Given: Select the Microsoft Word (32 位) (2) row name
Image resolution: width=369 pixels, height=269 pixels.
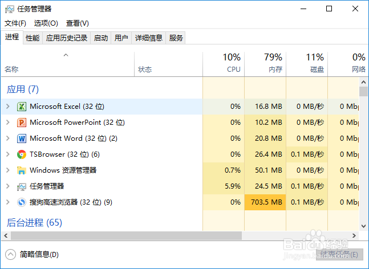Looking at the screenshot, I should pos(74,138).
